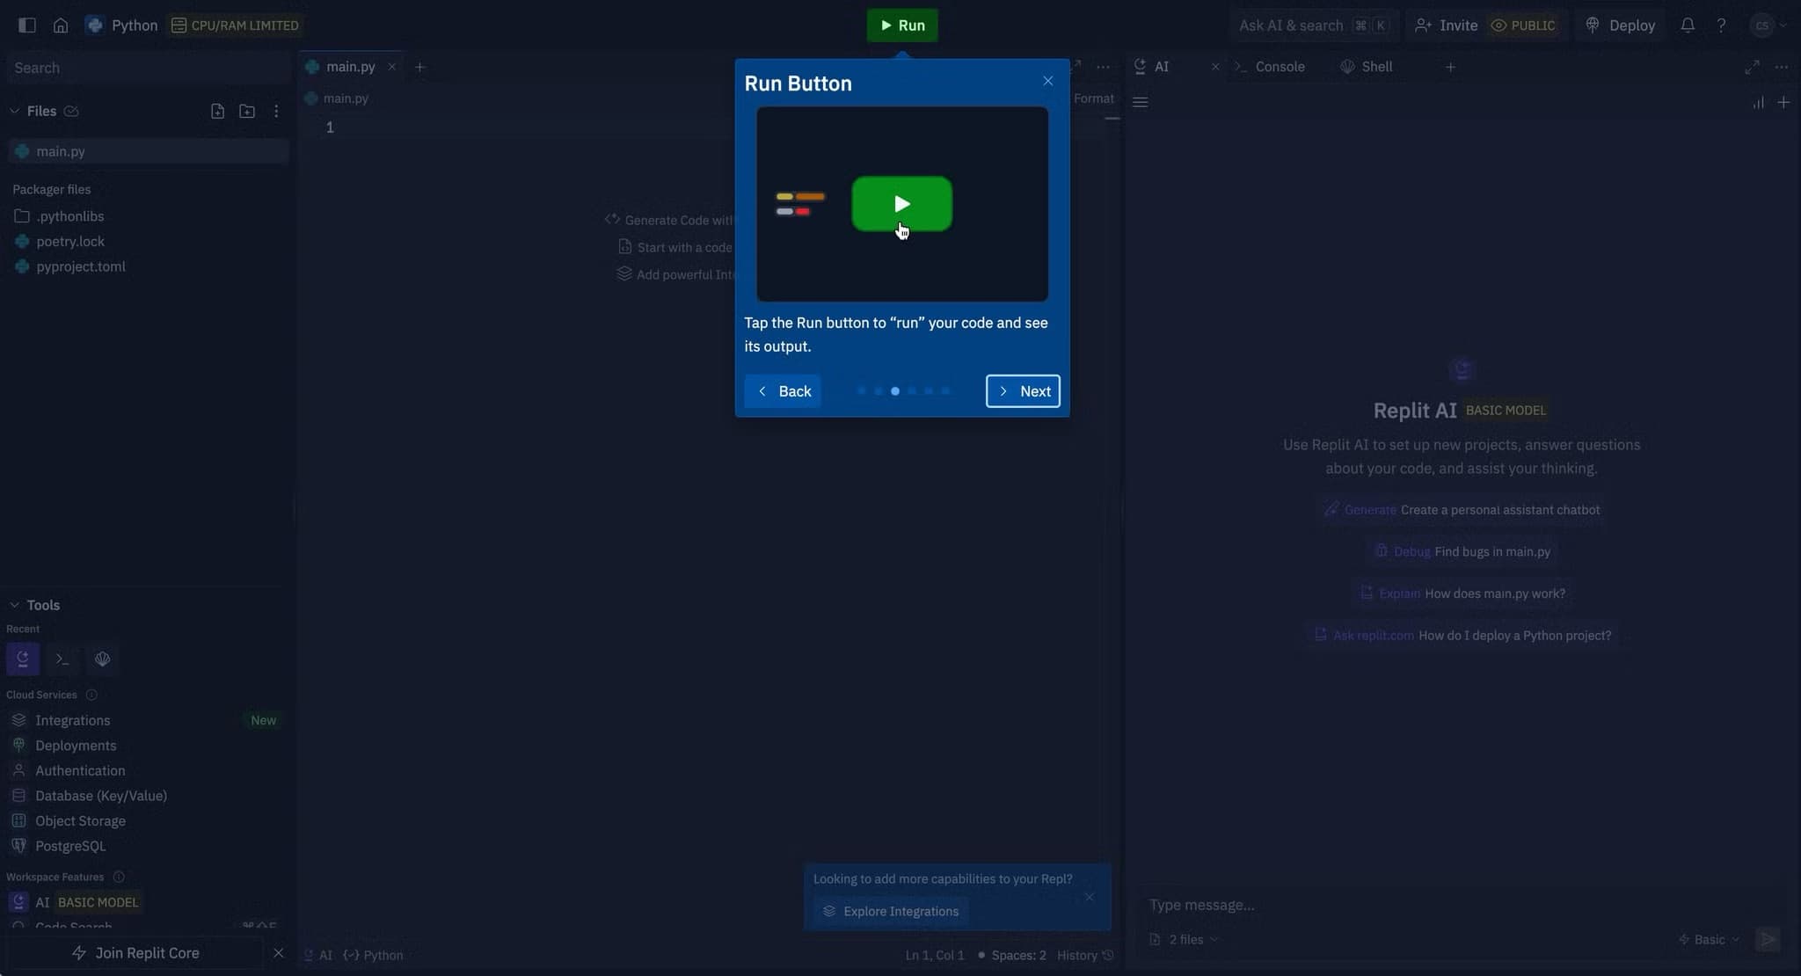Open the third Recent tool icon
This screenshot has width=1801, height=976.
[102, 659]
